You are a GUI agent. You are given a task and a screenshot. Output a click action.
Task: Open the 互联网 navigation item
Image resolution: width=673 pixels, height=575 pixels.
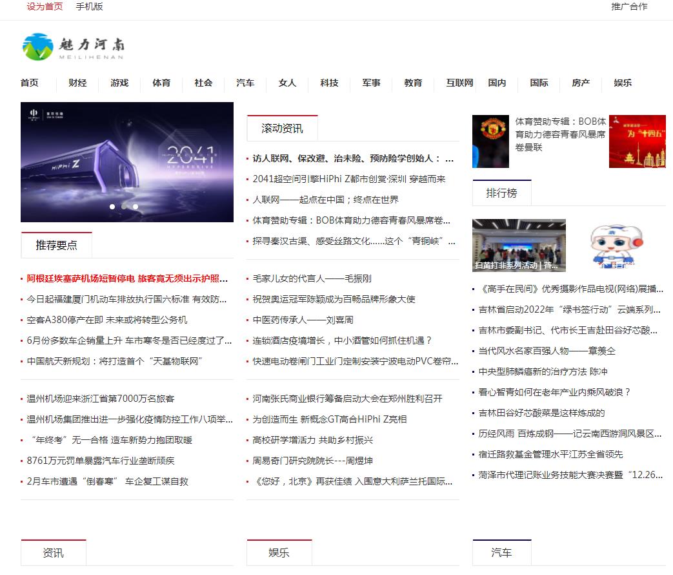459,83
